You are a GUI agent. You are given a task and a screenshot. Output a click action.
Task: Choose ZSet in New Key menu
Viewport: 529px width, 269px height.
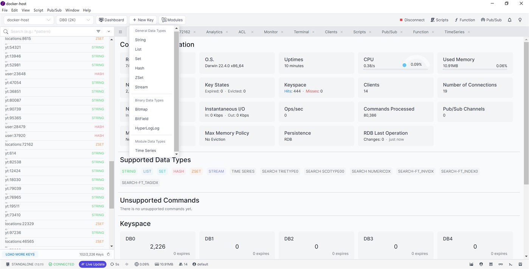pos(139,78)
